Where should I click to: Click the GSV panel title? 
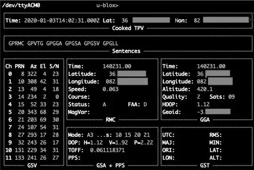pos(32,165)
